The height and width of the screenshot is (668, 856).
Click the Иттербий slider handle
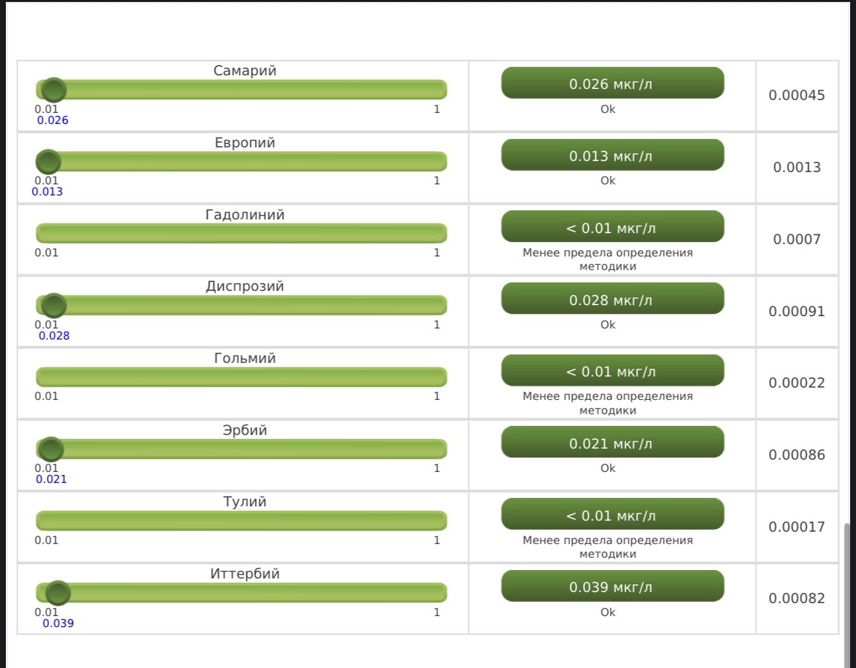tap(58, 593)
